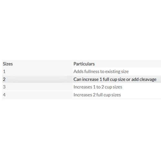Click 'Adds fullness to existing size' text
Image resolution: width=161 pixels, height=161 pixels.
pyautogui.click(x=101, y=71)
